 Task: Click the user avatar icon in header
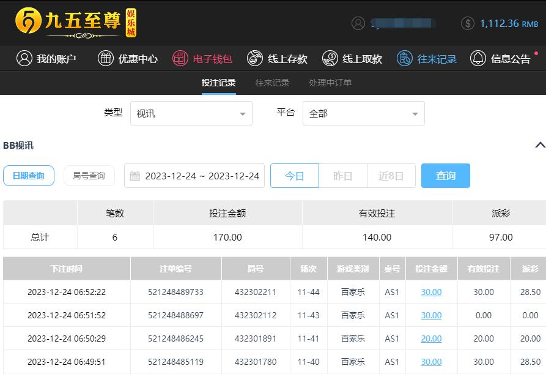tap(358, 23)
